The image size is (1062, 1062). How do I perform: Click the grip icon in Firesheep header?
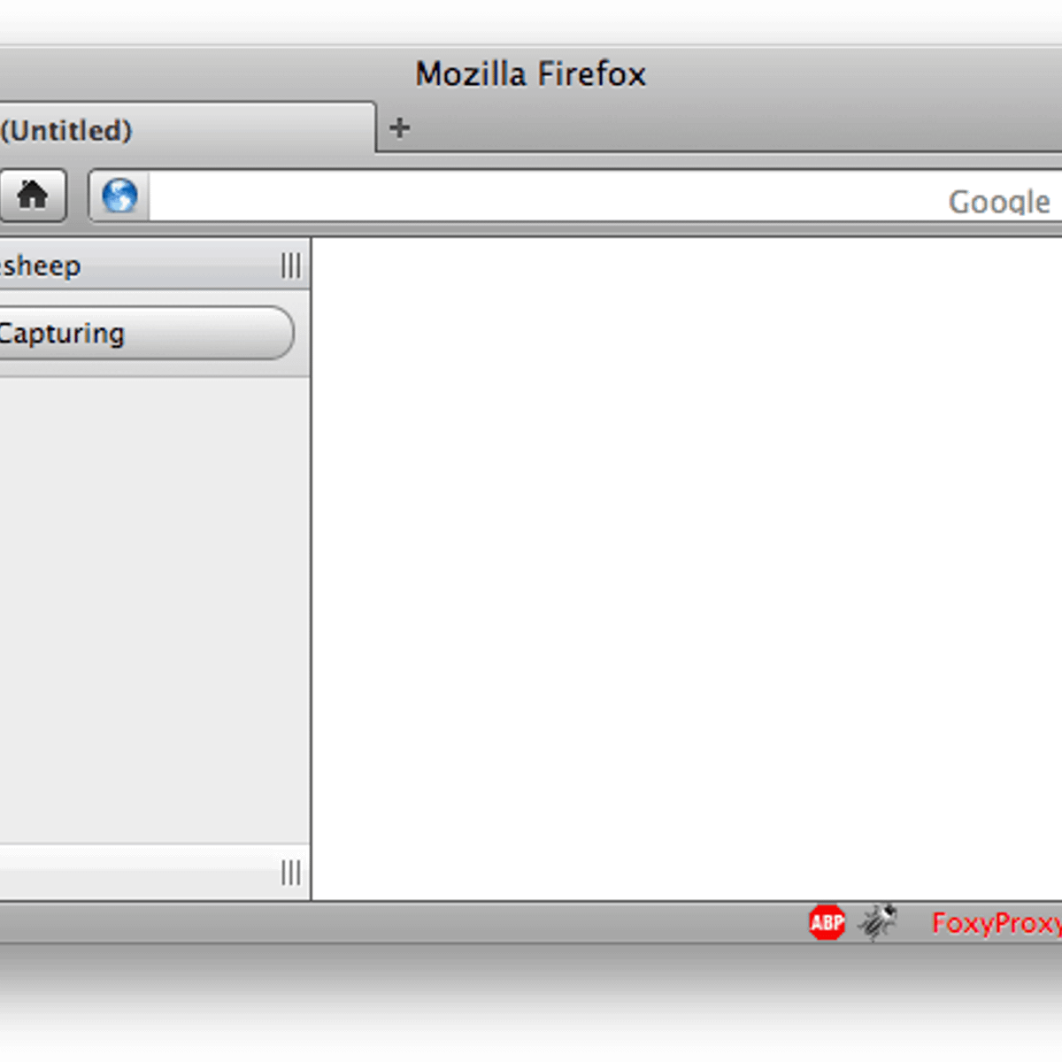(290, 265)
